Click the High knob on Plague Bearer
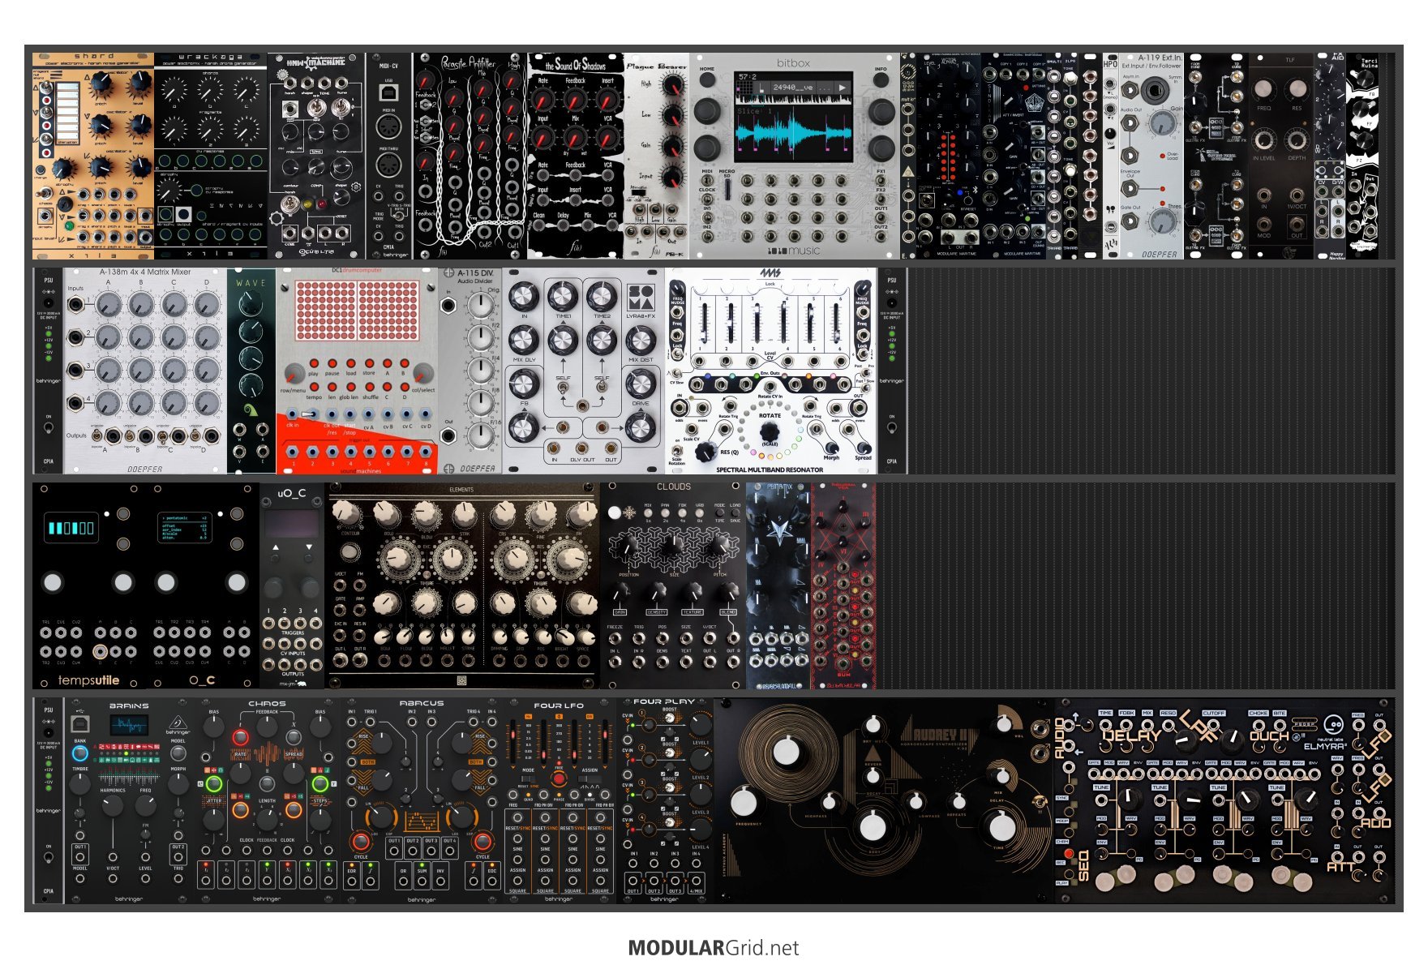The width and height of the screenshot is (1428, 965). [671, 86]
